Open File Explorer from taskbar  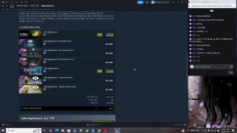pyautogui.click(x=63, y=131)
